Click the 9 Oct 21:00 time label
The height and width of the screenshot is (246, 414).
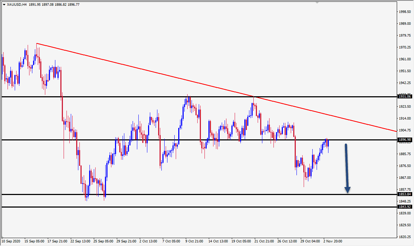pos(194,241)
